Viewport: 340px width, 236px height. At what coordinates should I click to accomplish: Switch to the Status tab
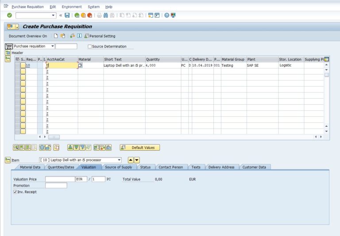(145, 167)
